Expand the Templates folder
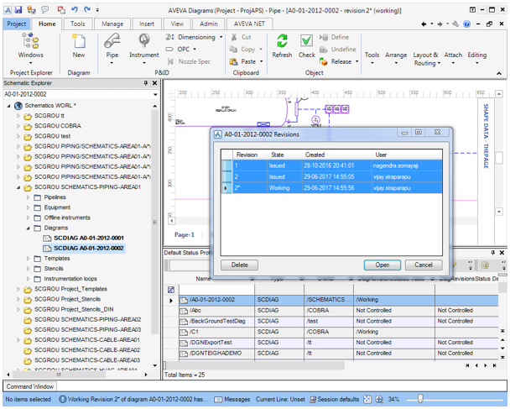510x409 pixels. click(28, 259)
